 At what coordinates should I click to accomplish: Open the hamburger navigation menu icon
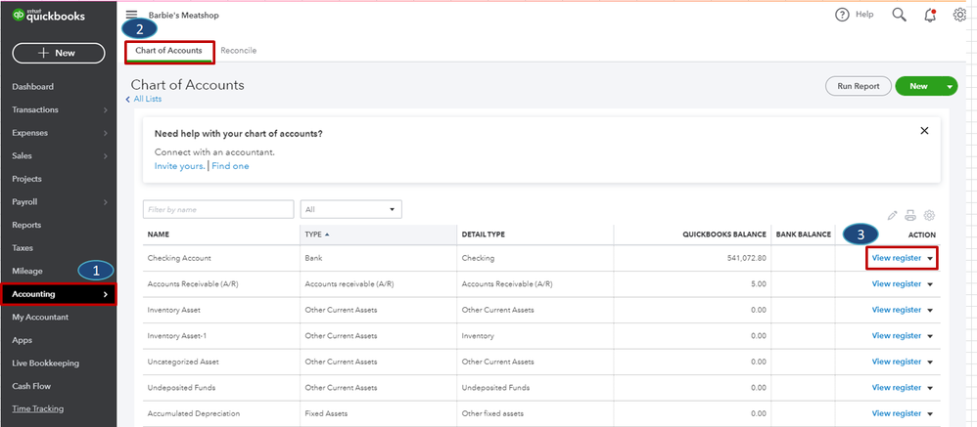(x=131, y=15)
